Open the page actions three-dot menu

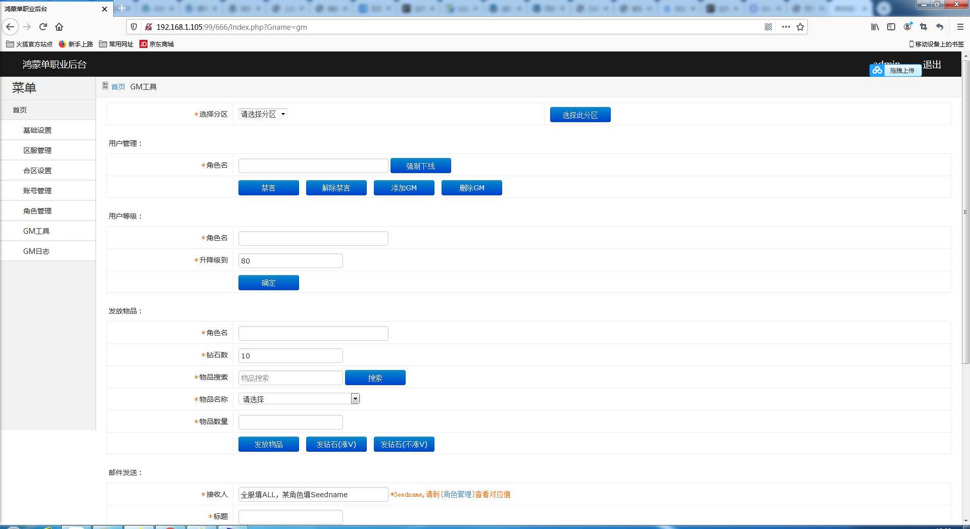pyautogui.click(x=786, y=27)
